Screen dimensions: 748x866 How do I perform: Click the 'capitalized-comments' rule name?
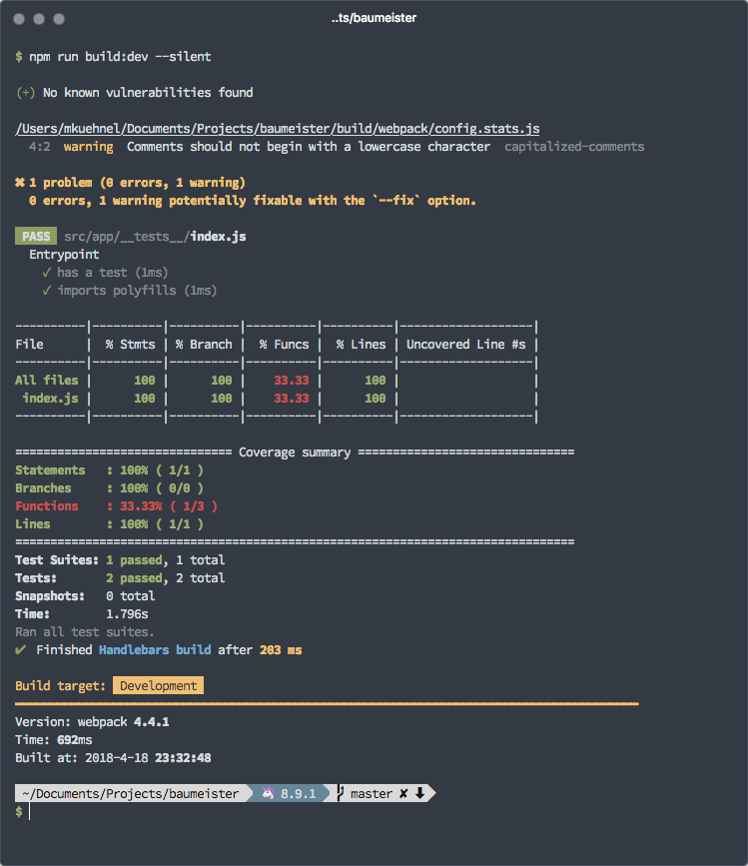pyautogui.click(x=574, y=147)
